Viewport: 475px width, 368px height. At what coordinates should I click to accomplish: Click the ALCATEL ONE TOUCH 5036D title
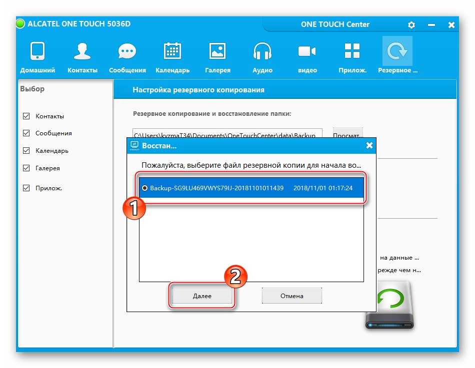click(x=79, y=24)
